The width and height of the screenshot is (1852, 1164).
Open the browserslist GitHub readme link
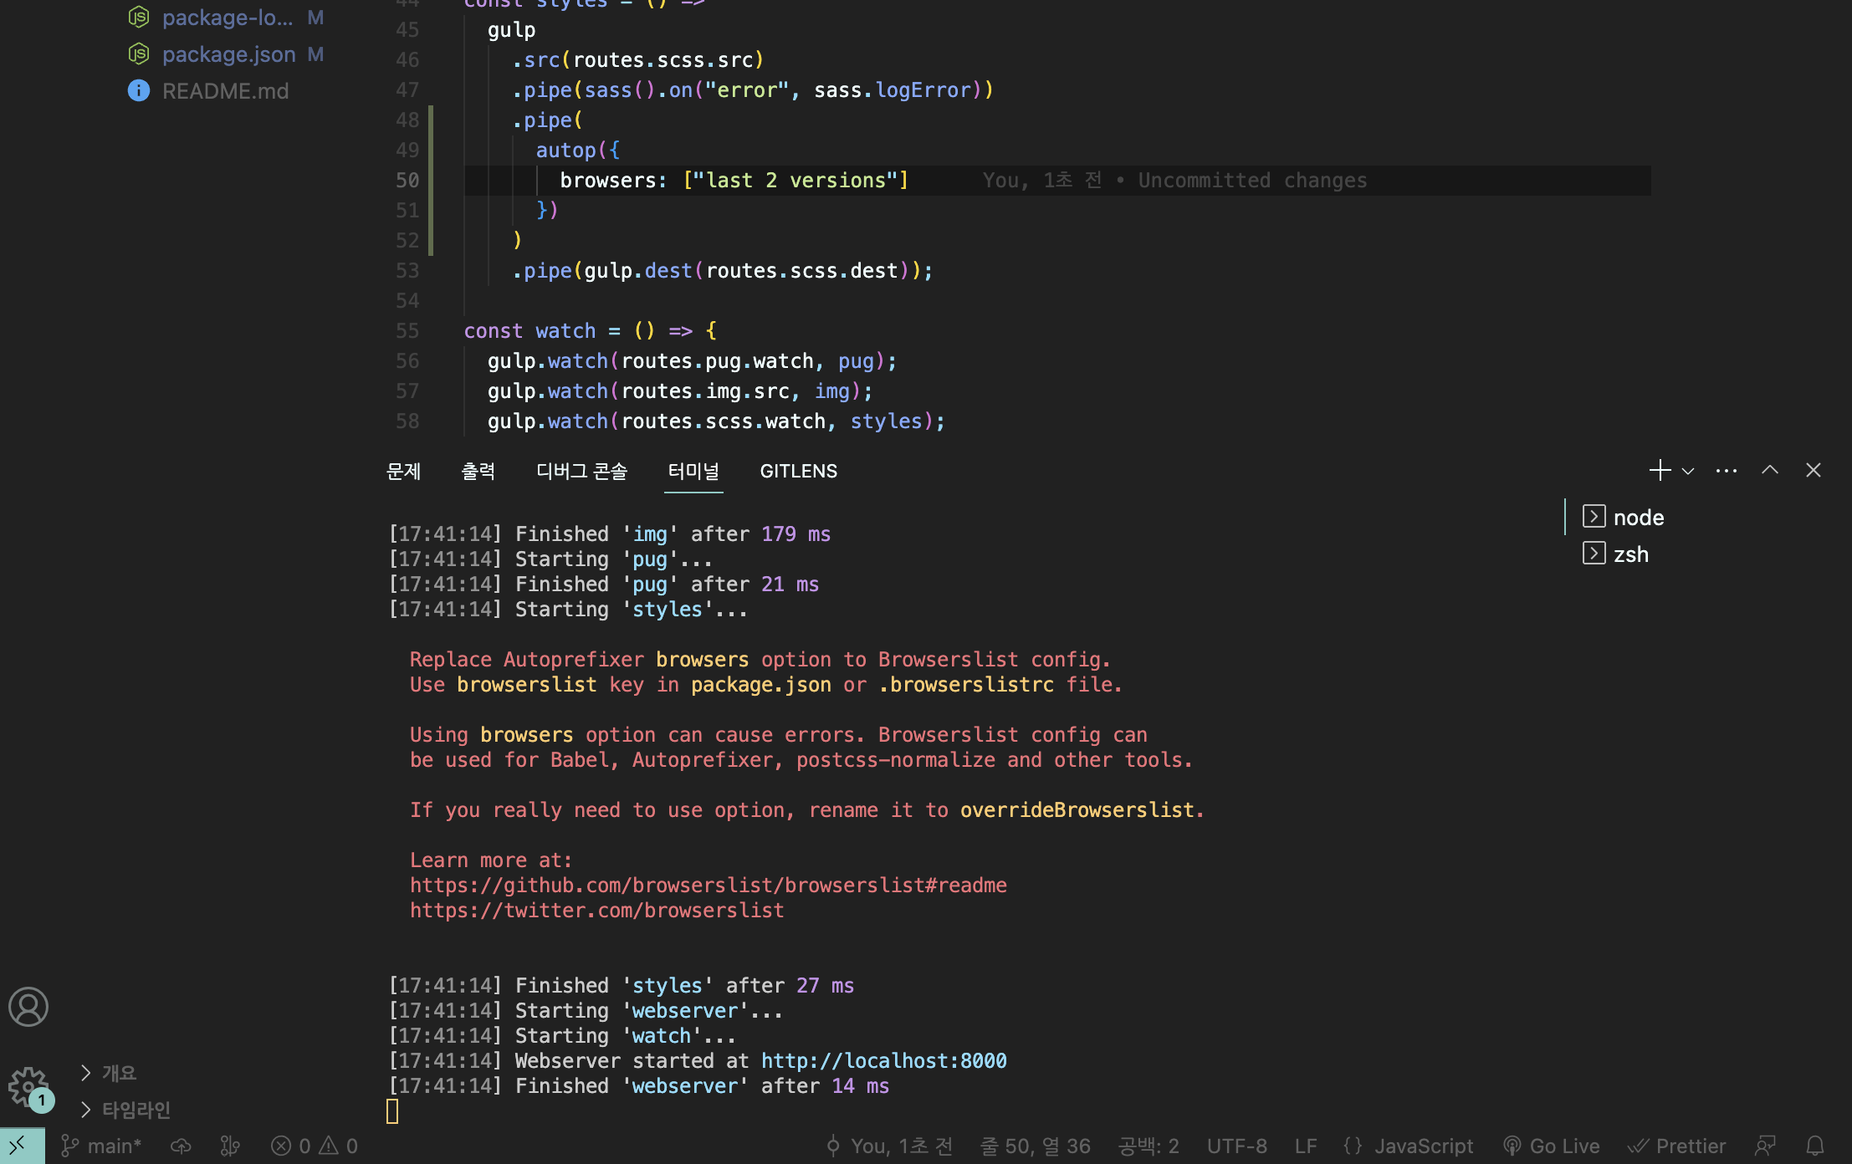708,885
